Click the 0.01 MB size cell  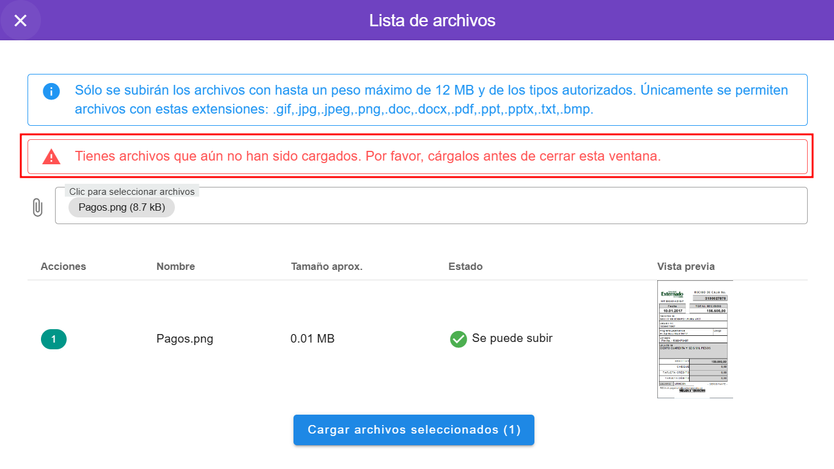(312, 339)
